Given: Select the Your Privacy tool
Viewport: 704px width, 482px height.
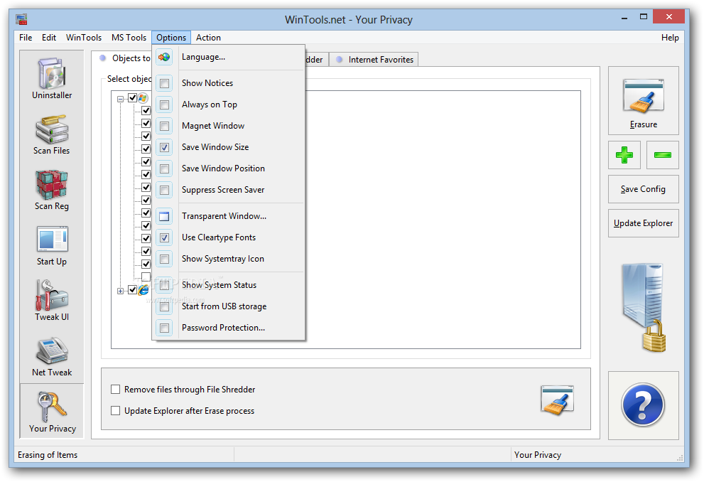Looking at the screenshot, I should (52, 412).
